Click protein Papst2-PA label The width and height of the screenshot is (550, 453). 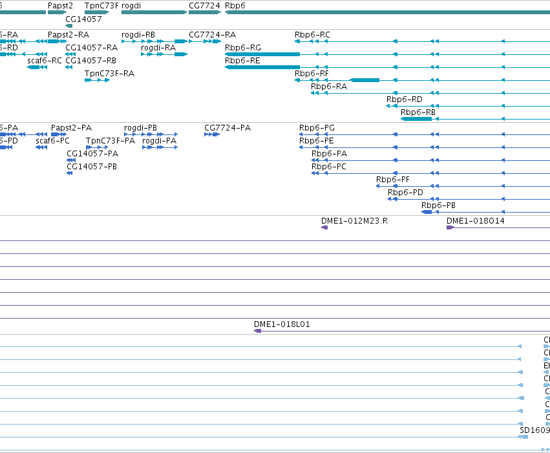pyautogui.click(x=71, y=128)
